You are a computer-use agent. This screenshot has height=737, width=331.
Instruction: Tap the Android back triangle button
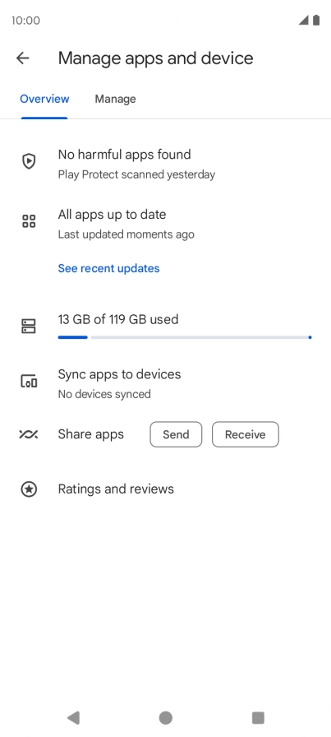click(73, 718)
